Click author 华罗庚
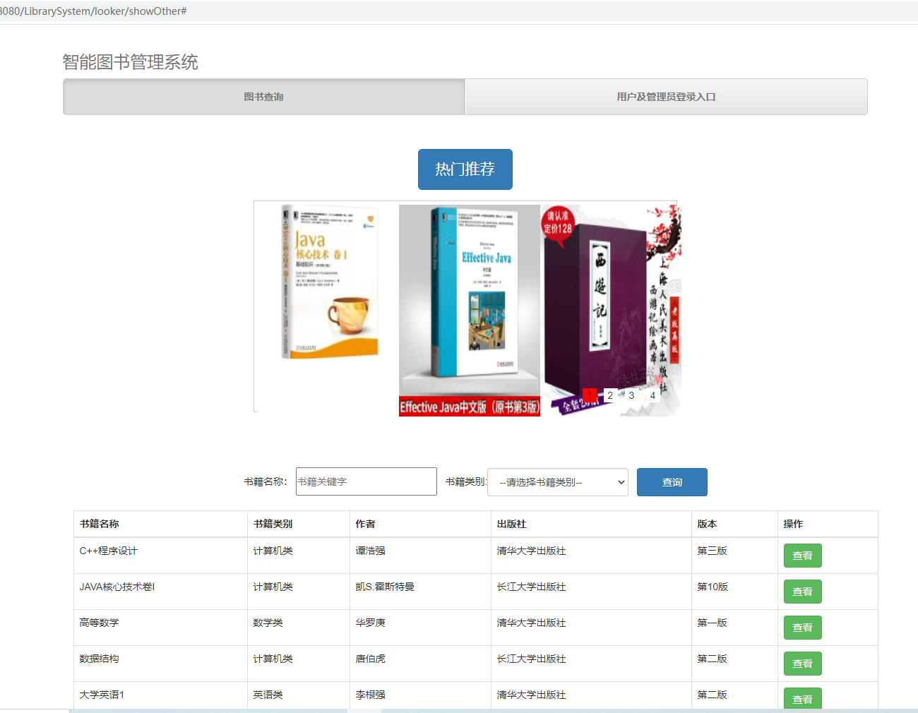This screenshot has width=918, height=713. [x=370, y=623]
